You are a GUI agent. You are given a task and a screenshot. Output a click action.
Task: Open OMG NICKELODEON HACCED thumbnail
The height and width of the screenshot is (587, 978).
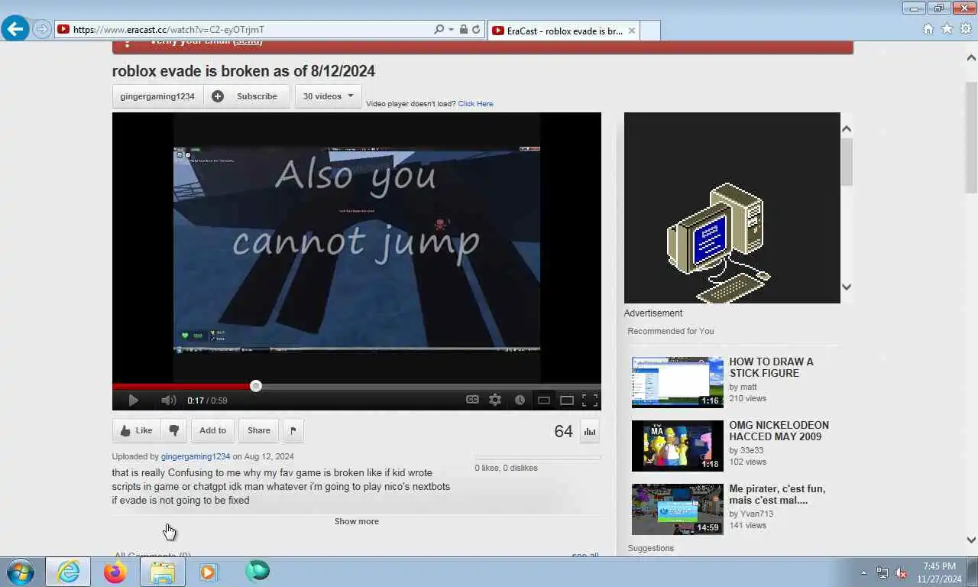point(677,446)
